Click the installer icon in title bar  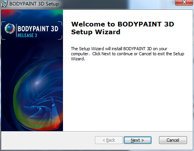4,4
